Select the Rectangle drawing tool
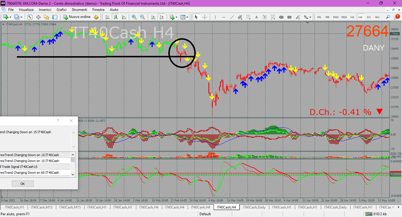The width and height of the screenshot is (402, 217). (290, 17)
